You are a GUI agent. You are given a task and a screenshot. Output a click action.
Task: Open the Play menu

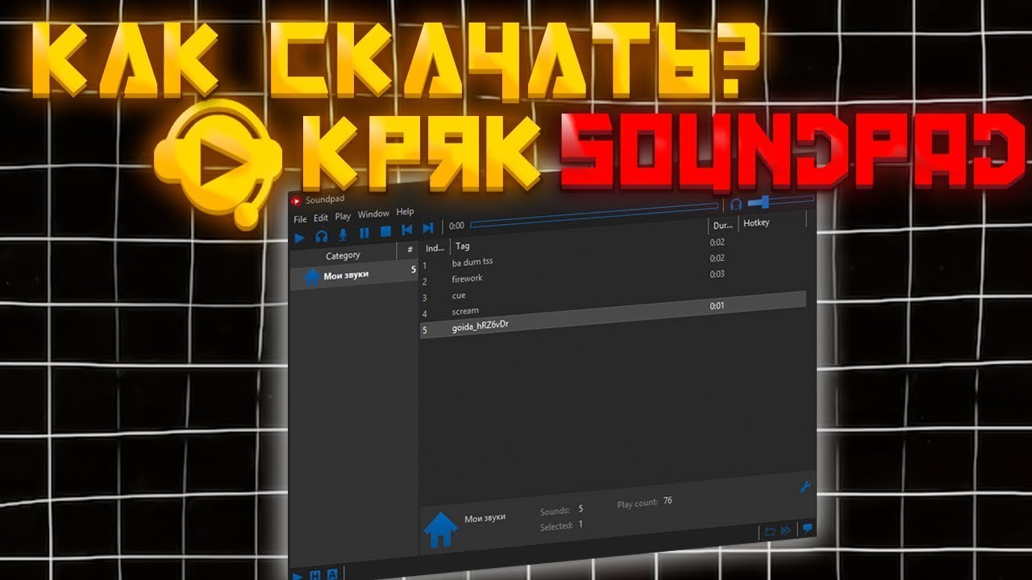pyautogui.click(x=343, y=216)
